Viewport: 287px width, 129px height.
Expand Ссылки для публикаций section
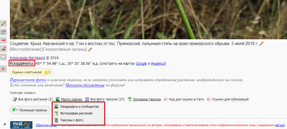230,99
